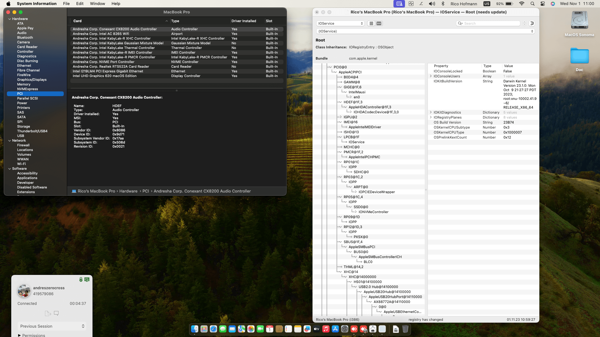Open Spotlight search in the menu bar
The image size is (600, 337).
pos(532,4)
